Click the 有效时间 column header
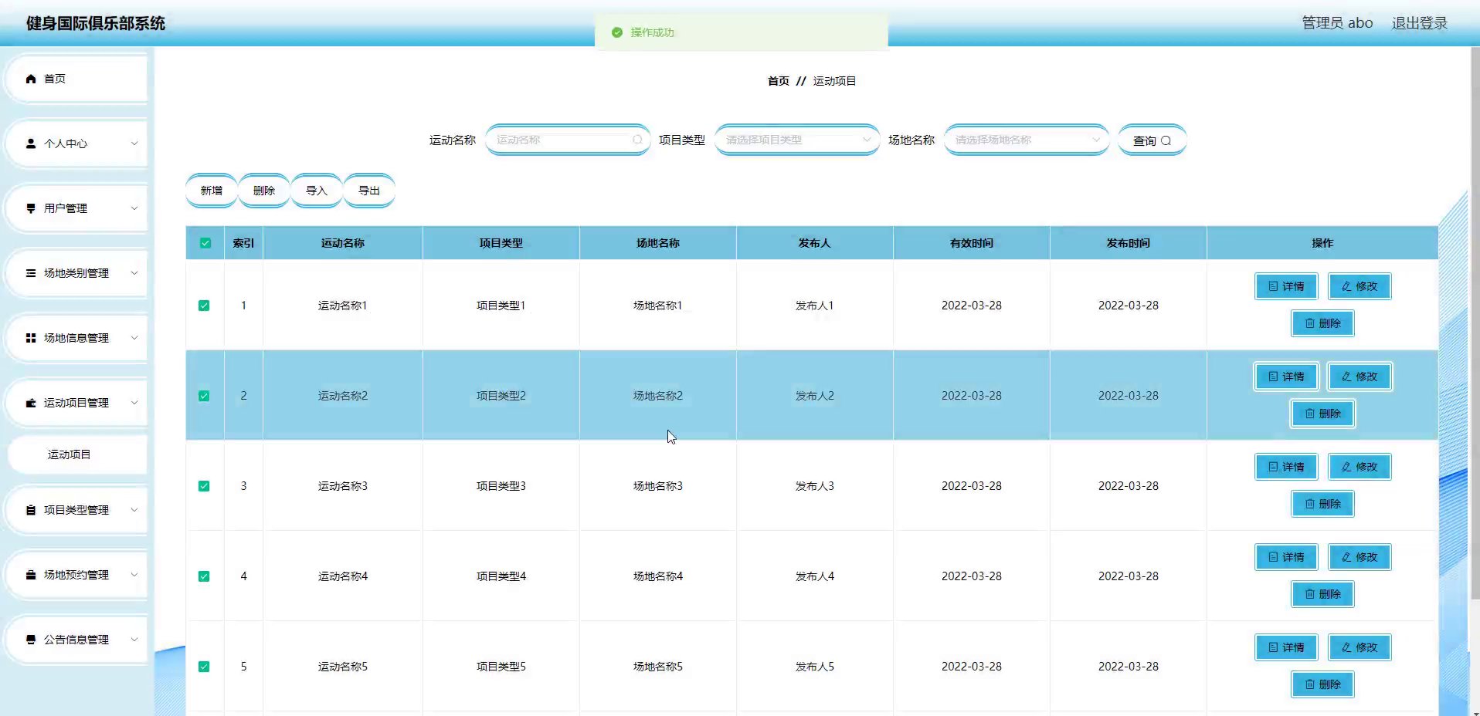The height and width of the screenshot is (716, 1480). (972, 243)
